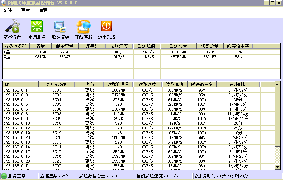The width and height of the screenshot is (283, 180).
Task: Click the 重启服务 restart service icon
Action: (x=37, y=27)
